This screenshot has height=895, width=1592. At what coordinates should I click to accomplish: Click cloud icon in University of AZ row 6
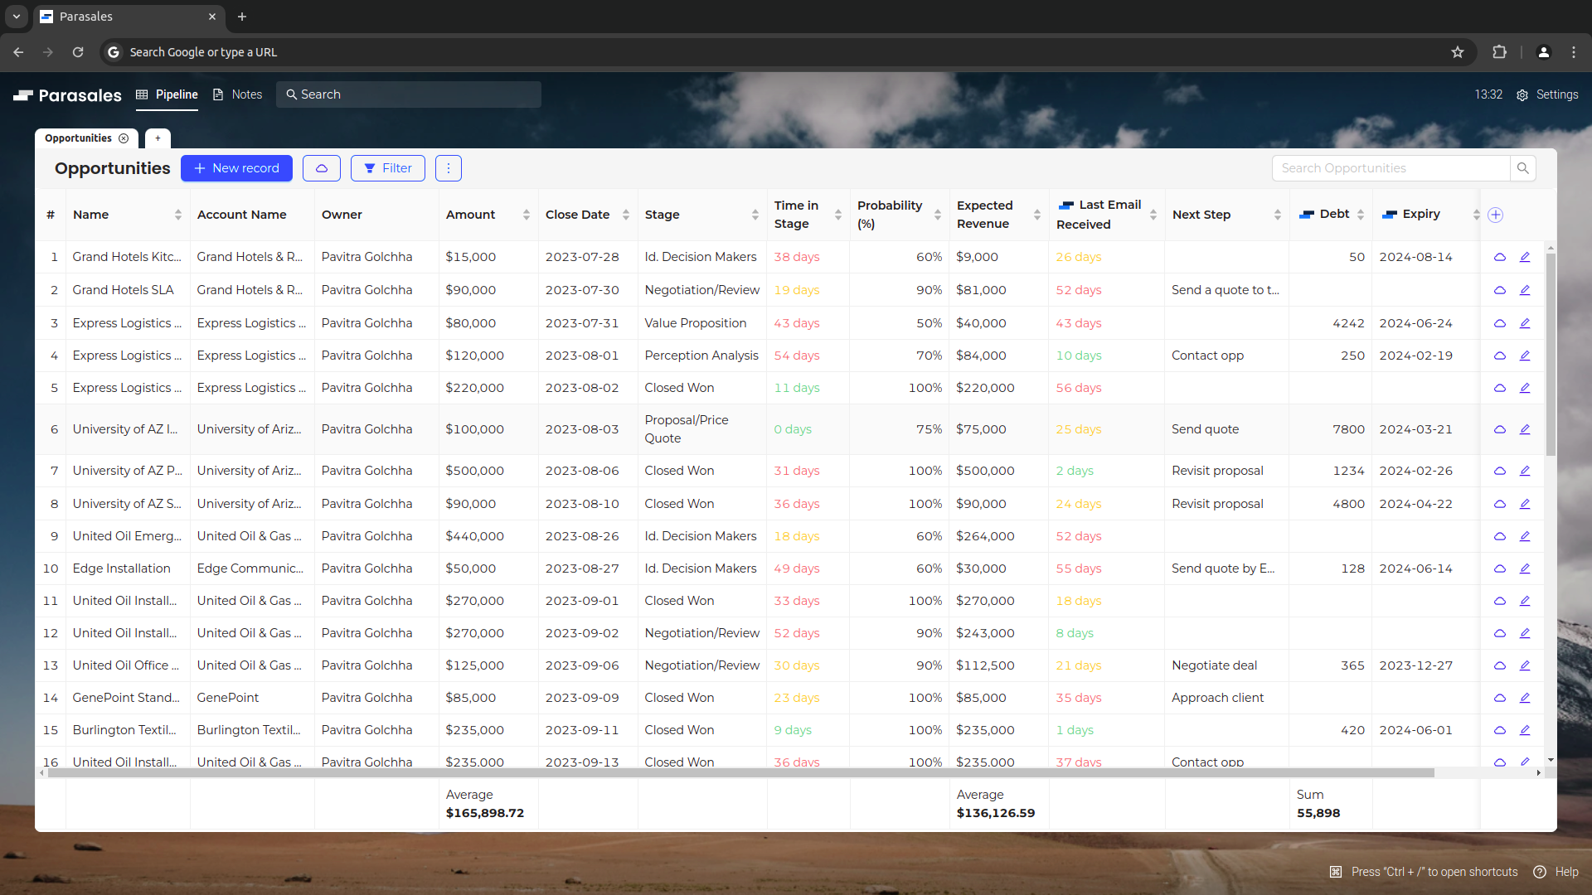click(1500, 429)
